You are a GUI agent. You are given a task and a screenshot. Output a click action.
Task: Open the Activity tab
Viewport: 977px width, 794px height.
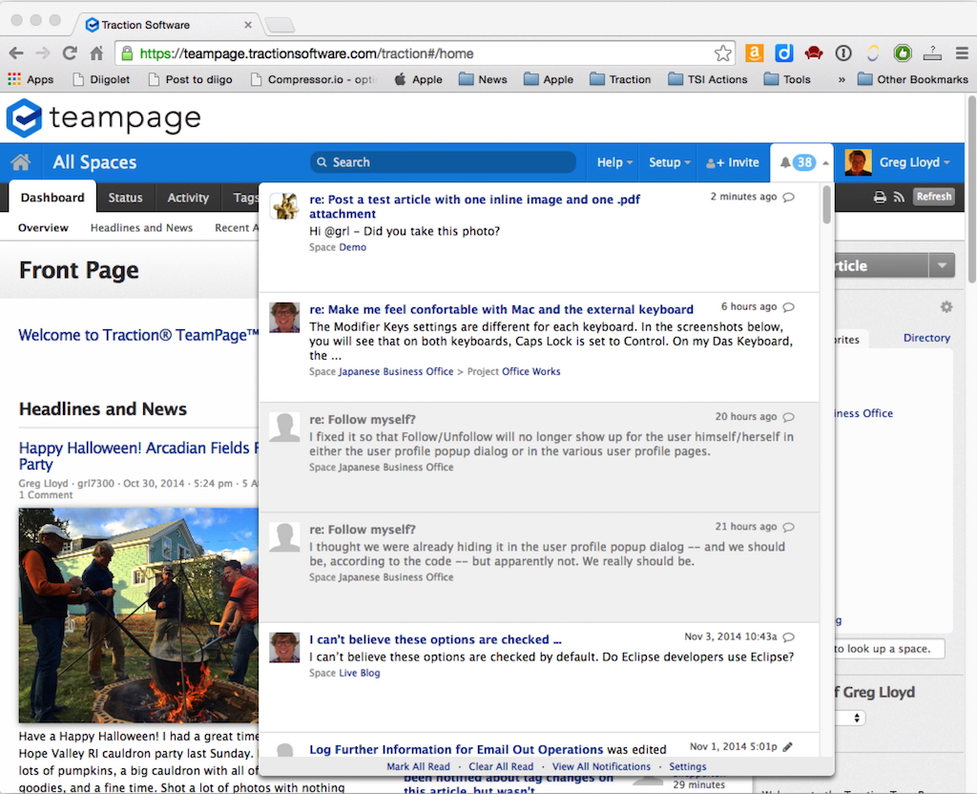click(x=188, y=198)
